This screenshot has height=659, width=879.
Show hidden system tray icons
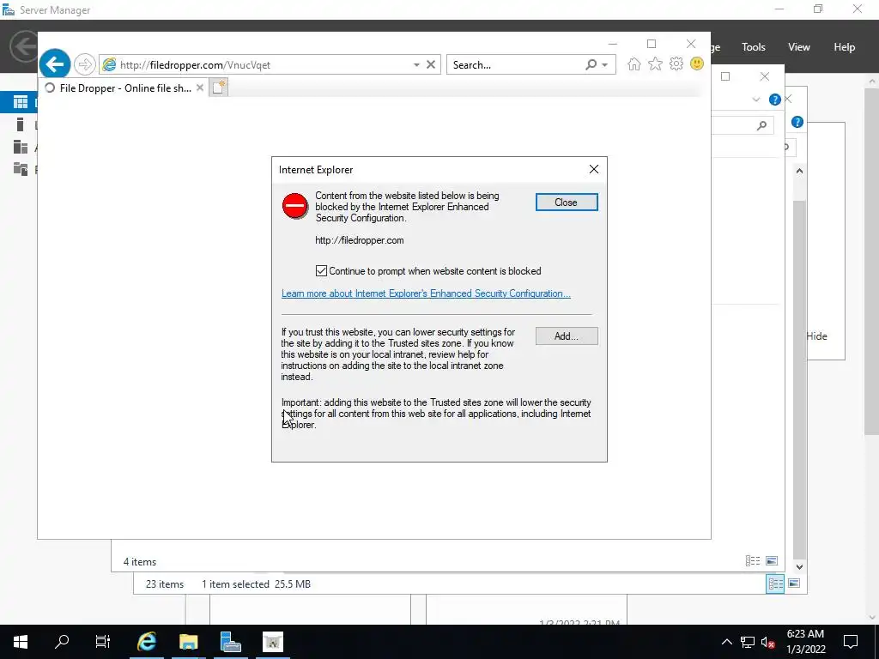click(x=726, y=642)
